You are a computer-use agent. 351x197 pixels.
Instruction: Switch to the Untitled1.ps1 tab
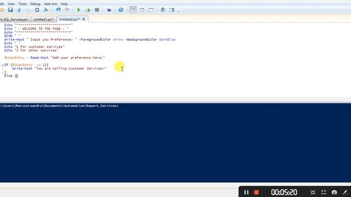(x=44, y=20)
